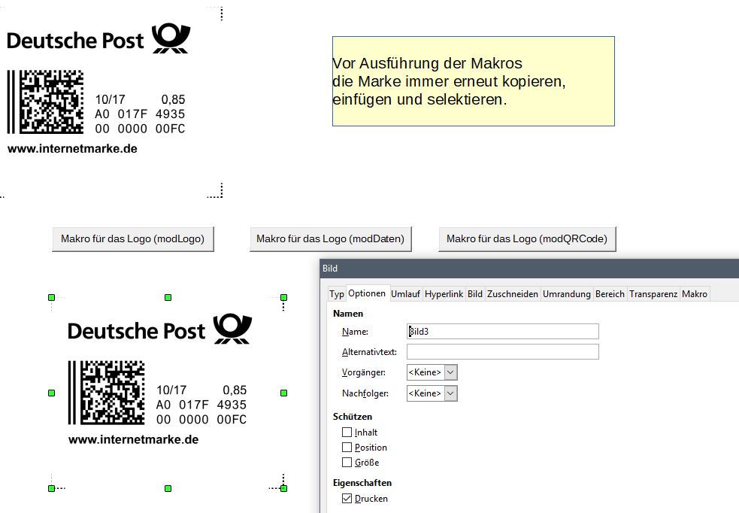Start the Makro für das Logo (modQRCode) button

pos(527,238)
